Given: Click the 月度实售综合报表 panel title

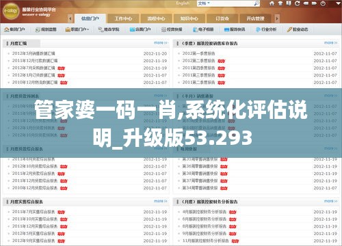Looking at the screenshot, I should [x=27, y=202].
